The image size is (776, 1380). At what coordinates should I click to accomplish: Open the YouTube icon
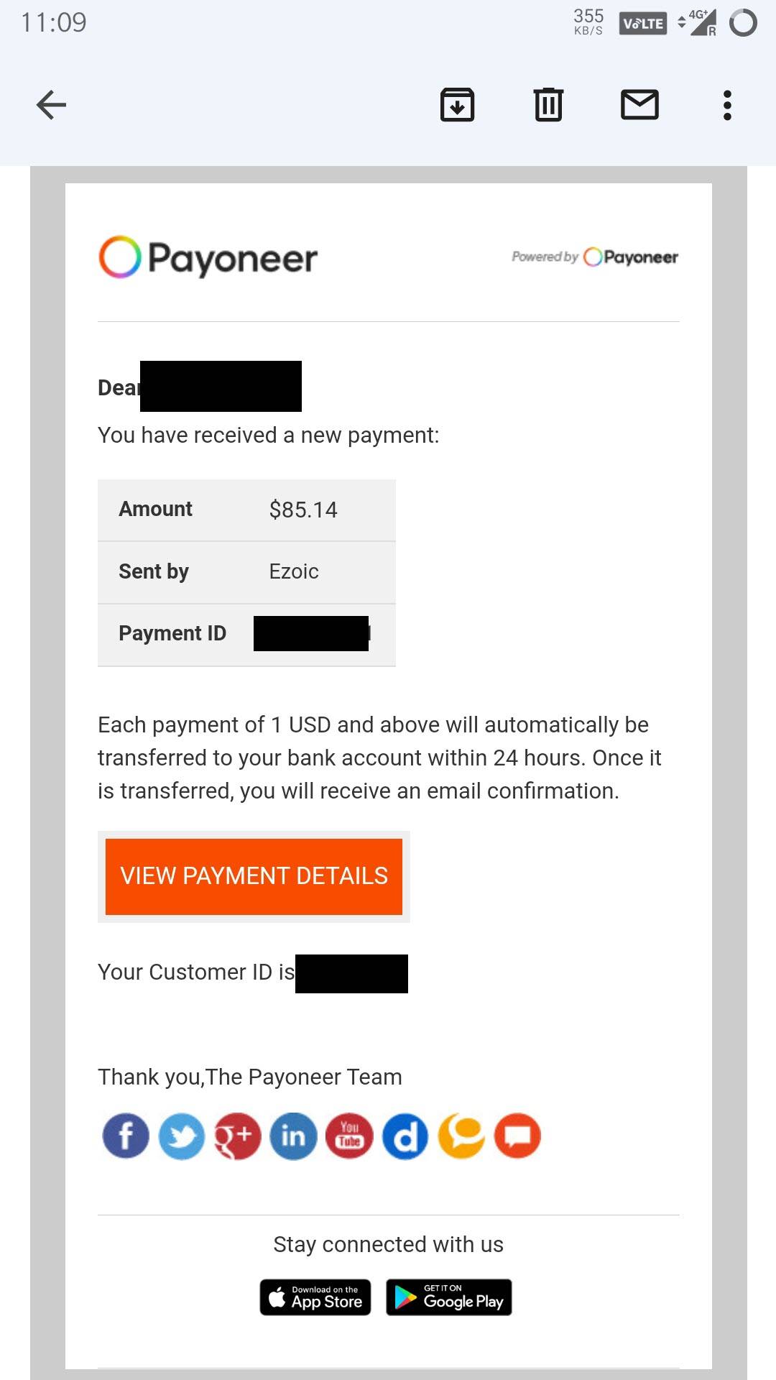(349, 1136)
